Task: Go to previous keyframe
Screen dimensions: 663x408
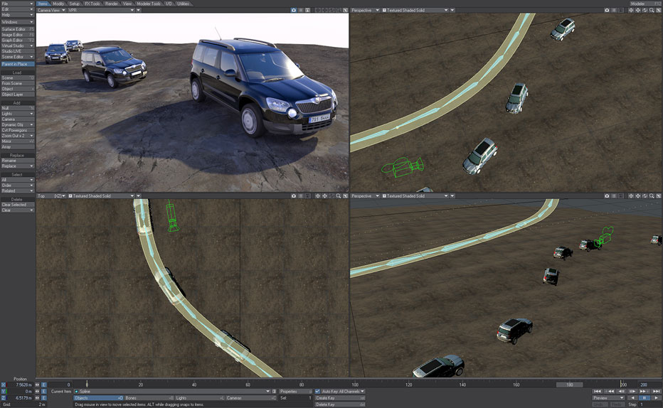Action: 610,392
